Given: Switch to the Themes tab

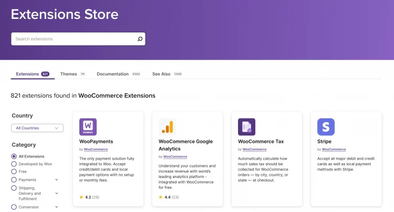Looking at the screenshot, I should [x=72, y=74].
